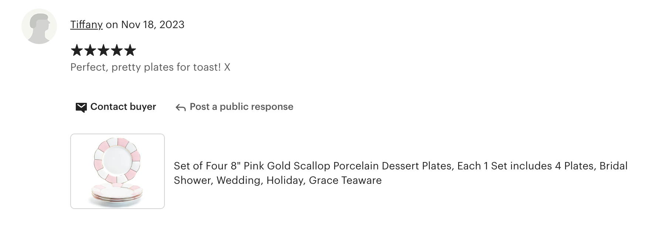Click the third star of the rating
This screenshot has width=649, height=236.
coord(103,50)
